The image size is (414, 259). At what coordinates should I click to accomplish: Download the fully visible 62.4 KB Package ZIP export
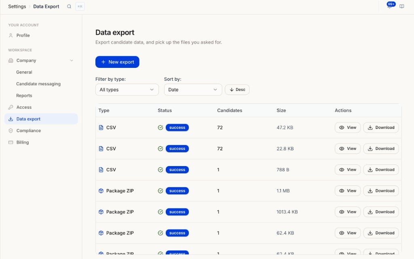click(381, 233)
